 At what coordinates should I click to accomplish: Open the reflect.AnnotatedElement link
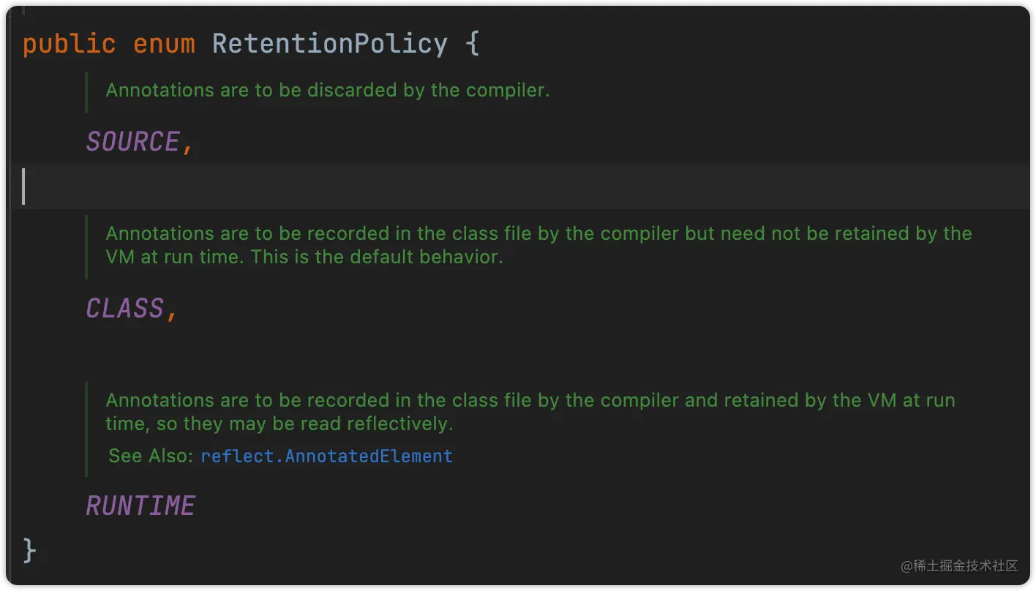326,456
